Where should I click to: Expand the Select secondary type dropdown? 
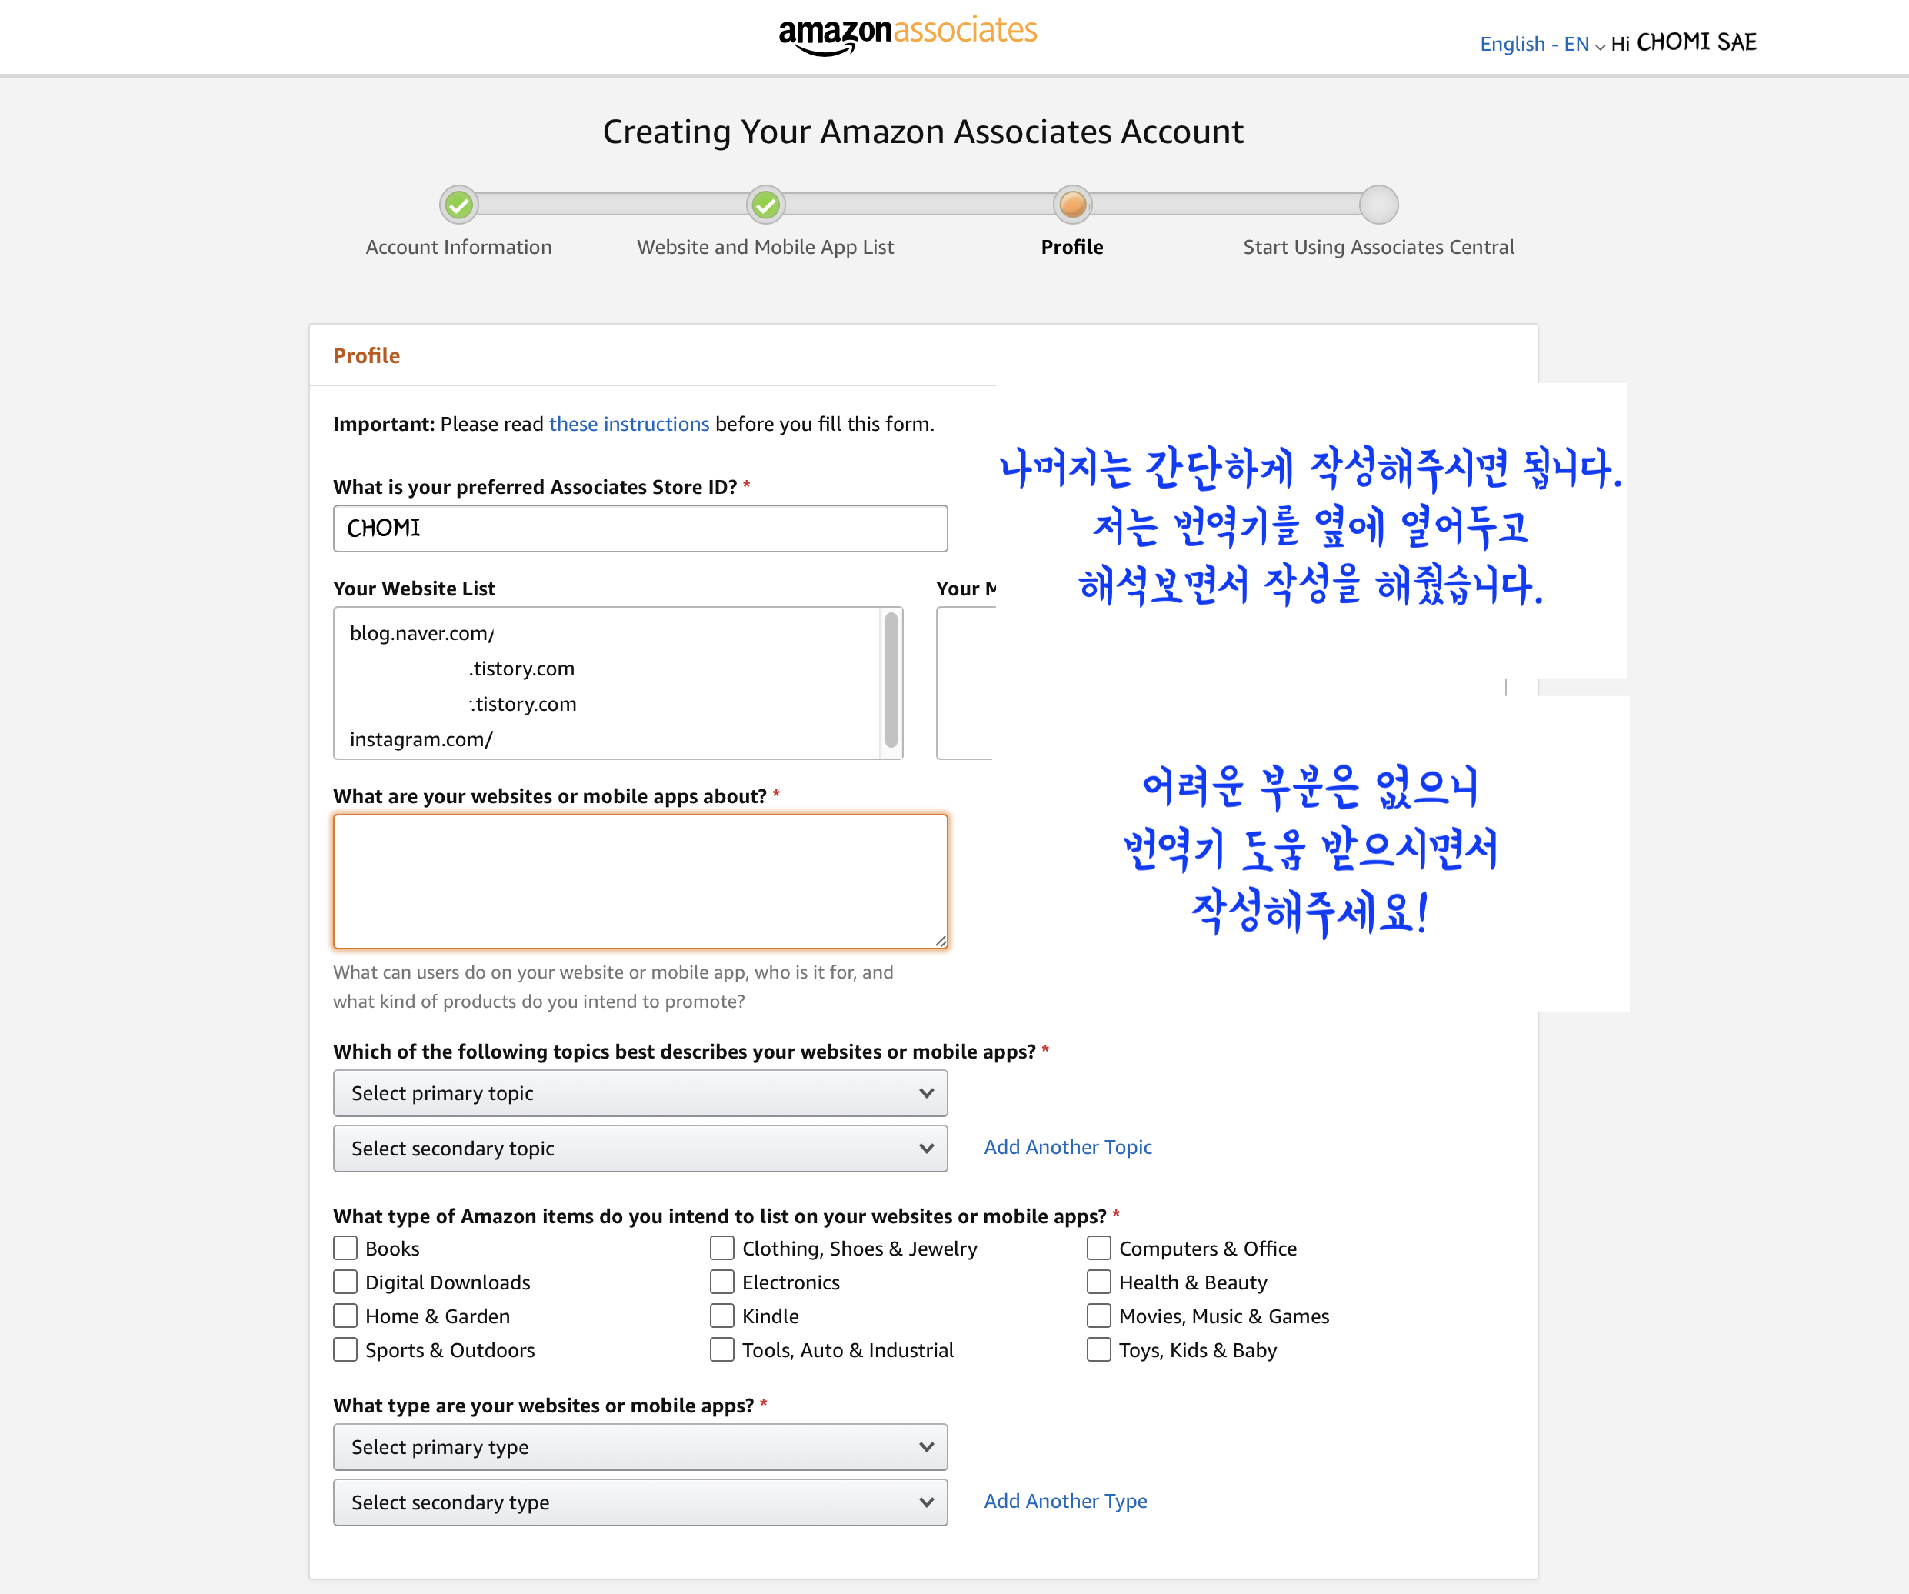(640, 1502)
